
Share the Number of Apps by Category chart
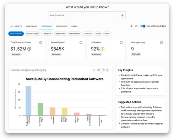coord(98,70)
